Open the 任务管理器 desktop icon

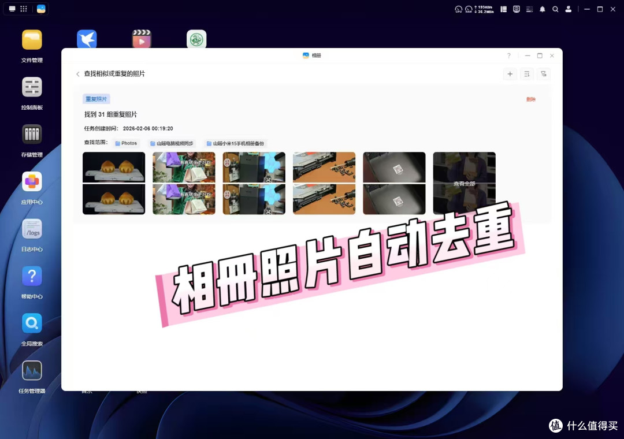[32, 370]
